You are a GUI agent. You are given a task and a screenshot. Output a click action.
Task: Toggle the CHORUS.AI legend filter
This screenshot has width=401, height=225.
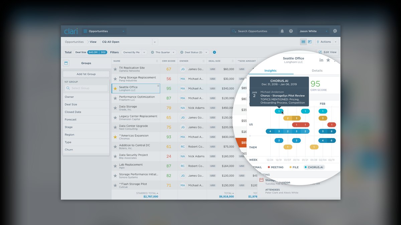point(314,167)
